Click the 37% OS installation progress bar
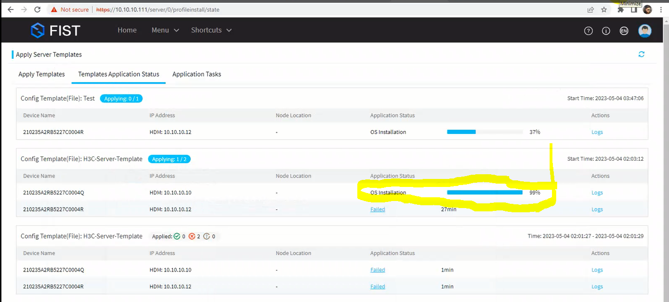The height and width of the screenshot is (302, 669). tap(485, 132)
